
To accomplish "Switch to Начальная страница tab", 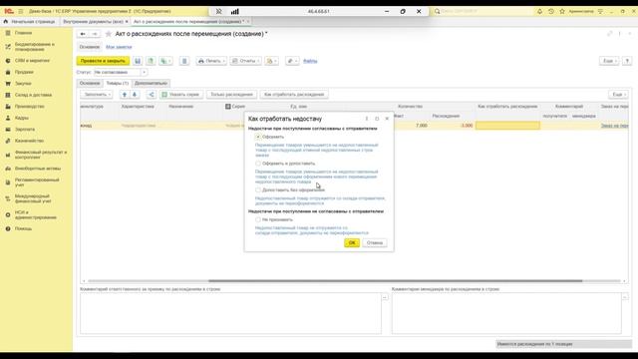I will click(x=30, y=21).
